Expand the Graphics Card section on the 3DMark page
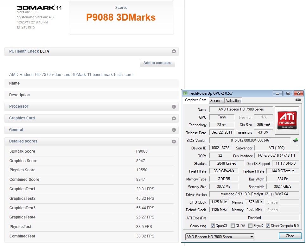The image size is (306, 246). coord(174,118)
